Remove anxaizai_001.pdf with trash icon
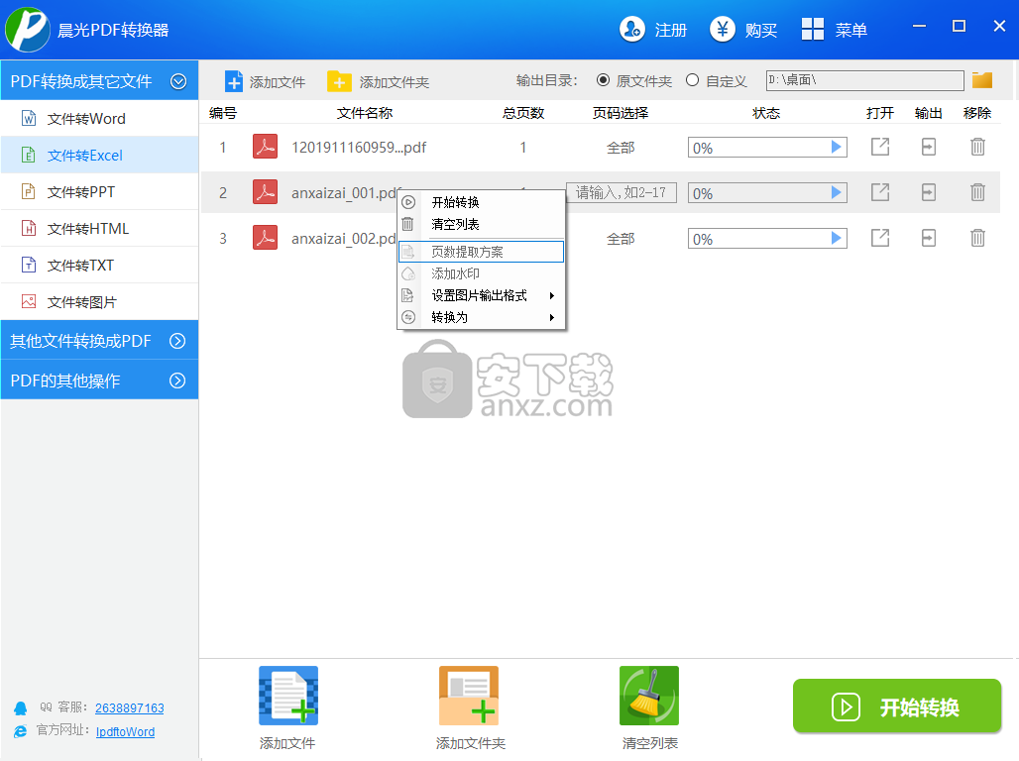The width and height of the screenshot is (1019, 761). (x=977, y=192)
